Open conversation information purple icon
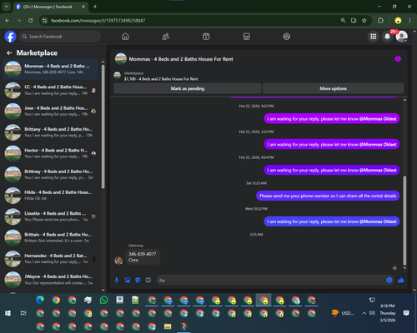Viewport: 417px width, 333px height. pos(398,59)
